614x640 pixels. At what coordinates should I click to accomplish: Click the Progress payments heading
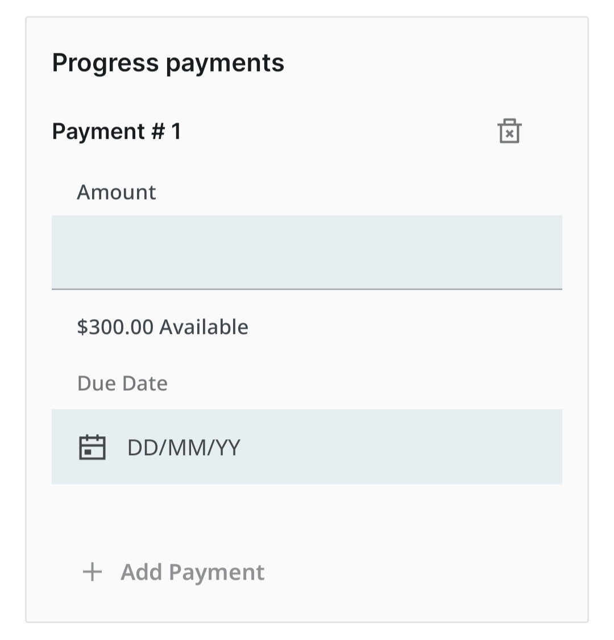168,63
